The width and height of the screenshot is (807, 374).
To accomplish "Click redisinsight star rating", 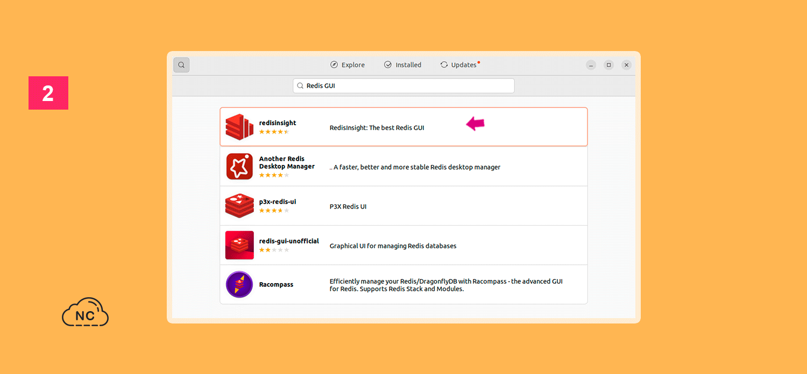I will [x=274, y=132].
